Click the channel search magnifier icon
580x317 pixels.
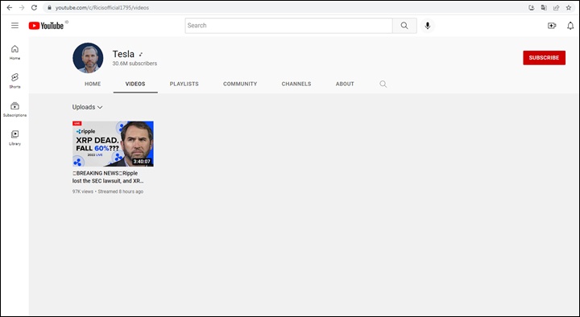[383, 84]
